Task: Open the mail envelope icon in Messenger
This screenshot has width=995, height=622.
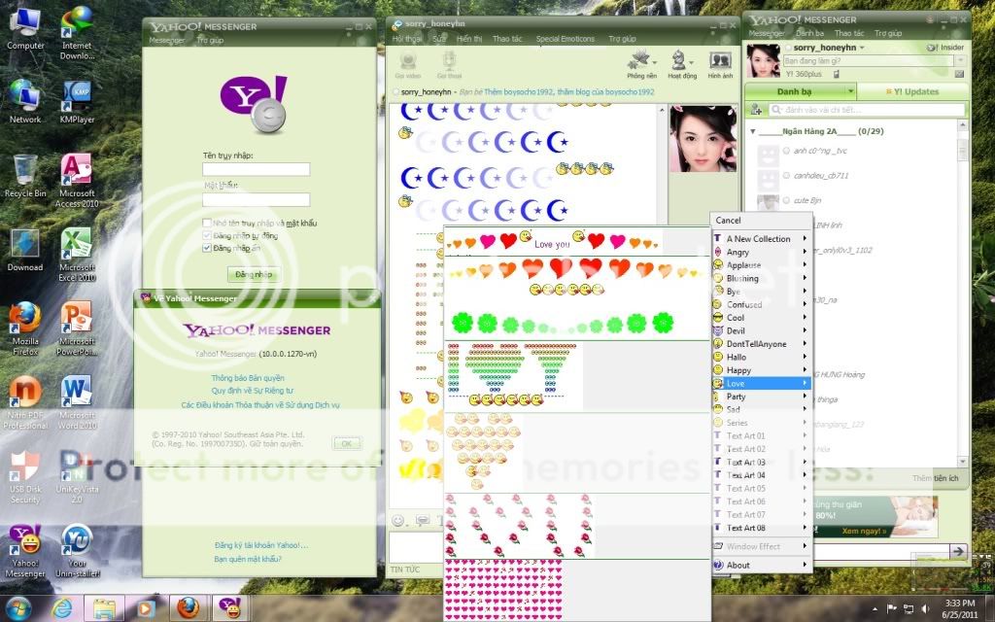Action: click(x=959, y=74)
